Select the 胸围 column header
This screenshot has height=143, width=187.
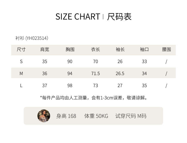coord(70,50)
